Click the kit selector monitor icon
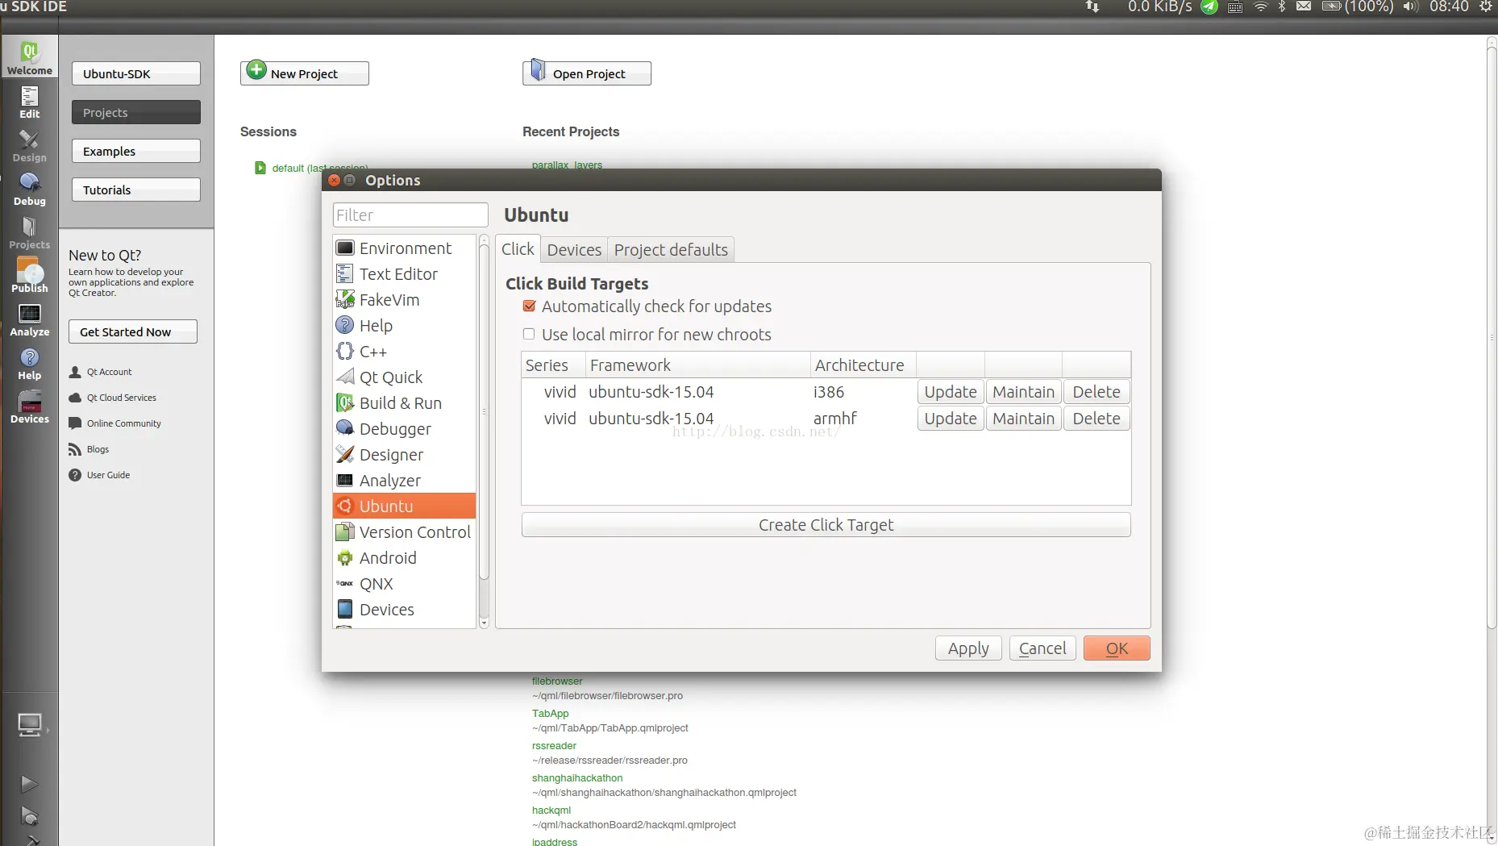Image resolution: width=1498 pixels, height=846 pixels. pos(30,725)
